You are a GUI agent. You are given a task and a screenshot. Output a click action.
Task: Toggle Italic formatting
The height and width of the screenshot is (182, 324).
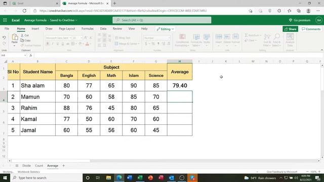pos(53,43)
